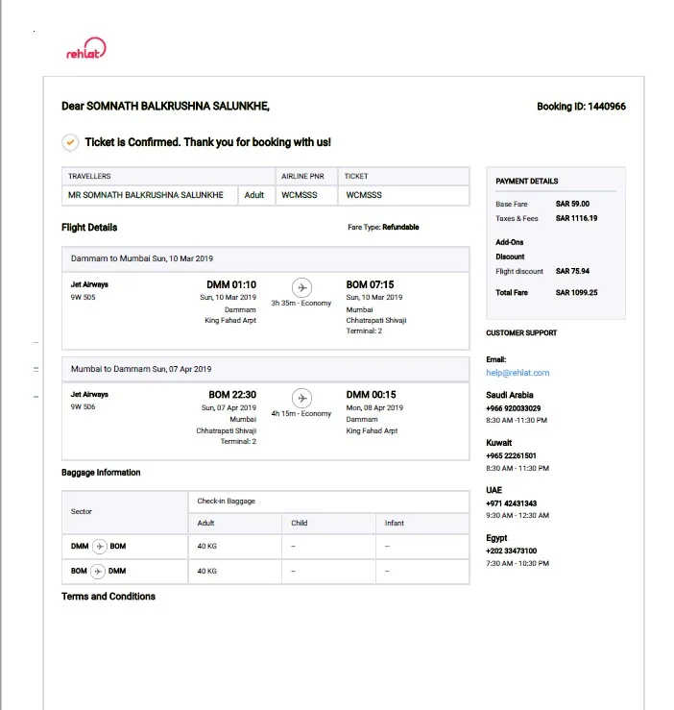
Task: Click the UAE support number +971 42431343
Action: [511, 503]
